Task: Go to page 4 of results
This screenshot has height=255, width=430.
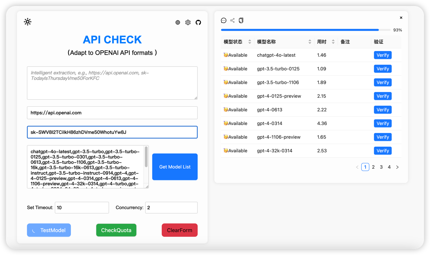Action: [x=389, y=167]
